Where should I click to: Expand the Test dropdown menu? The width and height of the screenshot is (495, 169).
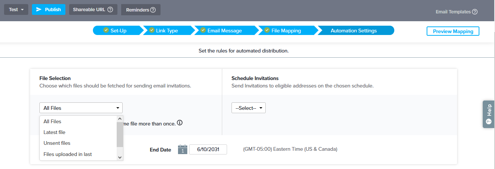click(x=16, y=10)
